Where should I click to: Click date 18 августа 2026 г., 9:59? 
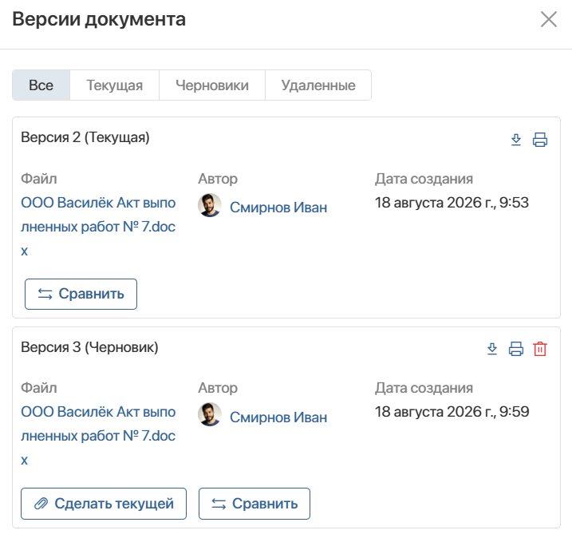pos(452,412)
